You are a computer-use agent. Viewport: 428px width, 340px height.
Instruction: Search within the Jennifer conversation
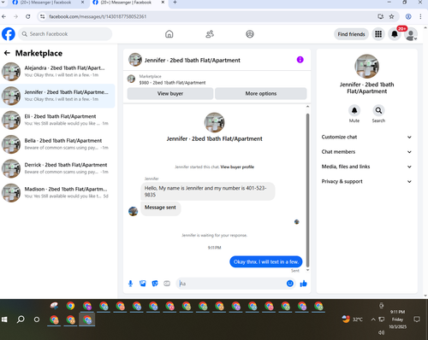[378, 110]
